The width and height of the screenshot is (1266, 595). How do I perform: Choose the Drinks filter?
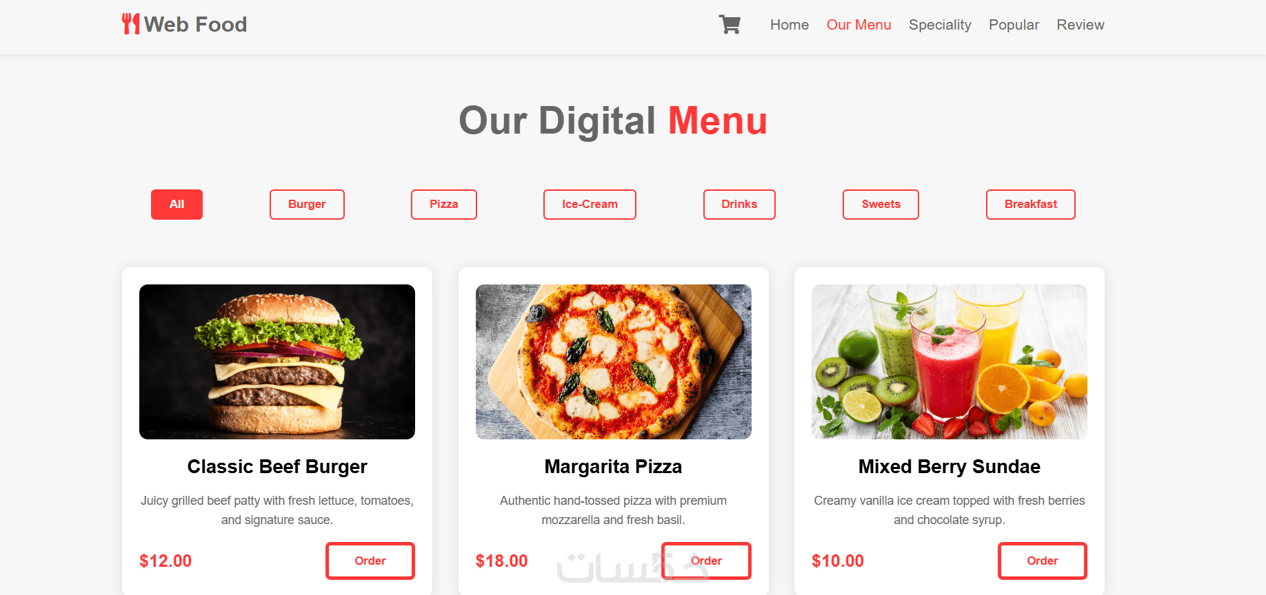(x=739, y=205)
